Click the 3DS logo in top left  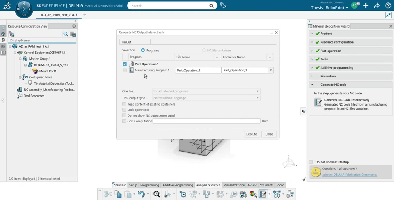7,5
